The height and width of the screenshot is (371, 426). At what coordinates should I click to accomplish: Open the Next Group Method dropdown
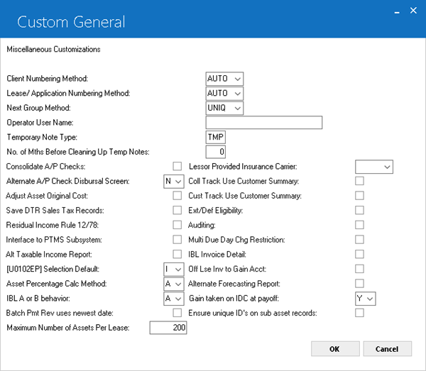point(224,108)
